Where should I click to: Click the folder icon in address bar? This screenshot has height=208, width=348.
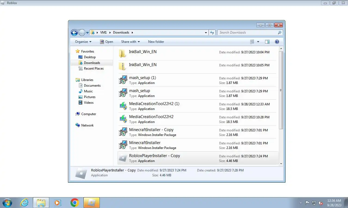point(93,32)
